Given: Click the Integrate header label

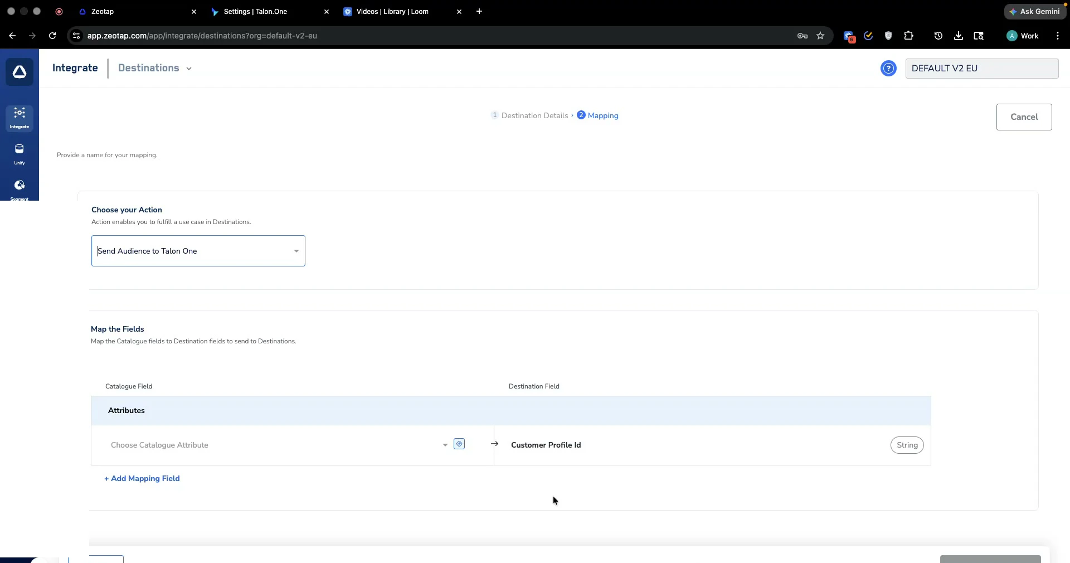Looking at the screenshot, I should pos(75,68).
